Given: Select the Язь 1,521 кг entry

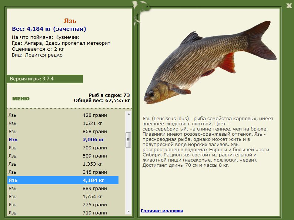Looking at the screenshot, I should (63, 123).
